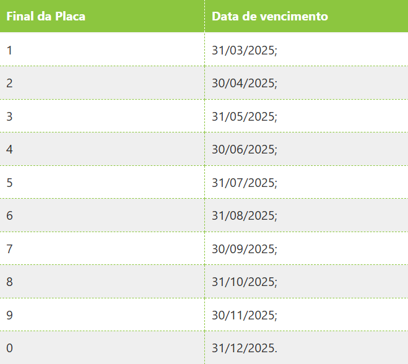Select the date 31/03/2025 cell
Screen dimensions: 408x364
point(306,50)
